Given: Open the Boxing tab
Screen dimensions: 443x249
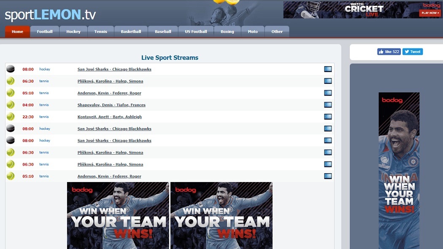Looking at the screenshot, I should tap(227, 32).
